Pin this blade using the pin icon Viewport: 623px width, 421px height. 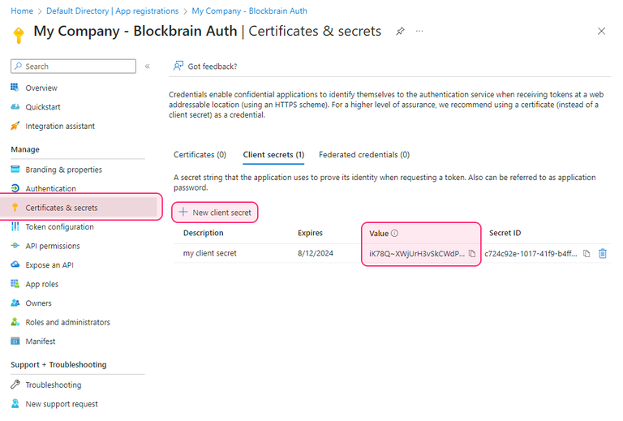pos(400,32)
